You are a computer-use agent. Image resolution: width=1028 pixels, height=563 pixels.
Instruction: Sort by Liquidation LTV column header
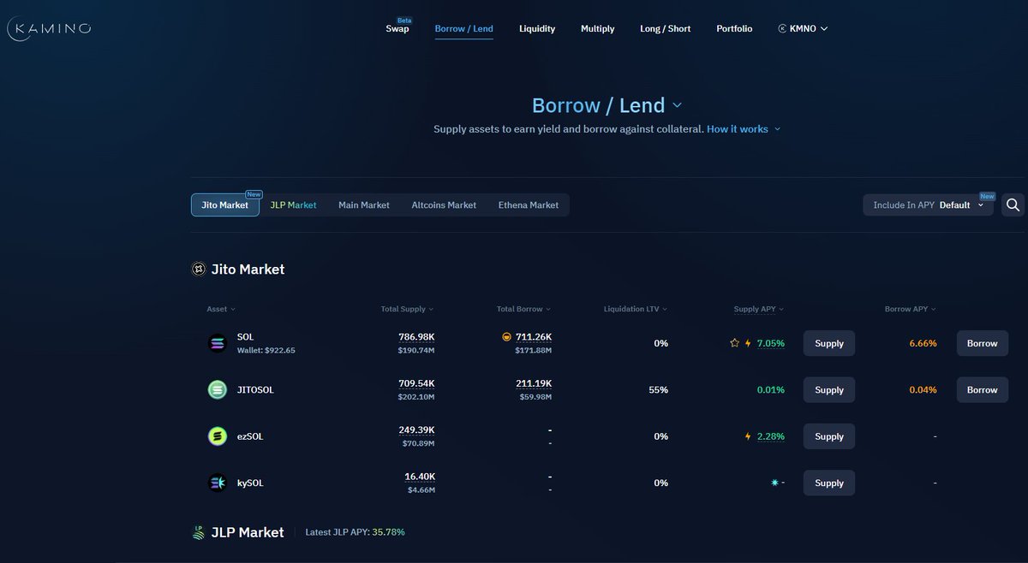coord(636,309)
